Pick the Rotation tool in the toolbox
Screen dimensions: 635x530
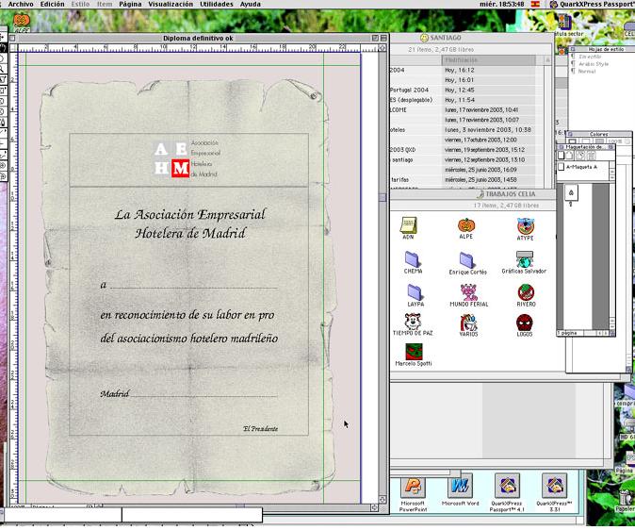pyautogui.click(x=3, y=58)
